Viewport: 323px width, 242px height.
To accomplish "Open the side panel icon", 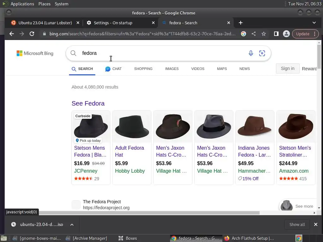I will (276, 34).
